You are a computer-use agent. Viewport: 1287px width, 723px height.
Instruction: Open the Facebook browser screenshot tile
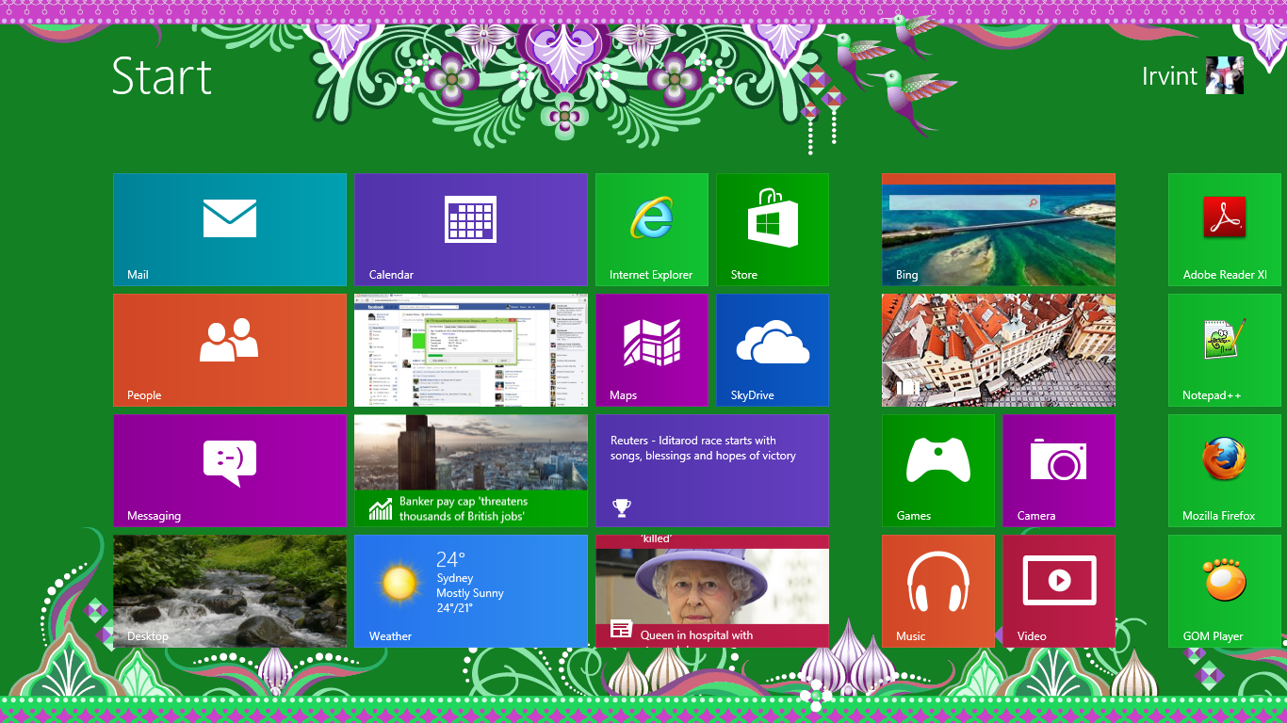(x=471, y=350)
